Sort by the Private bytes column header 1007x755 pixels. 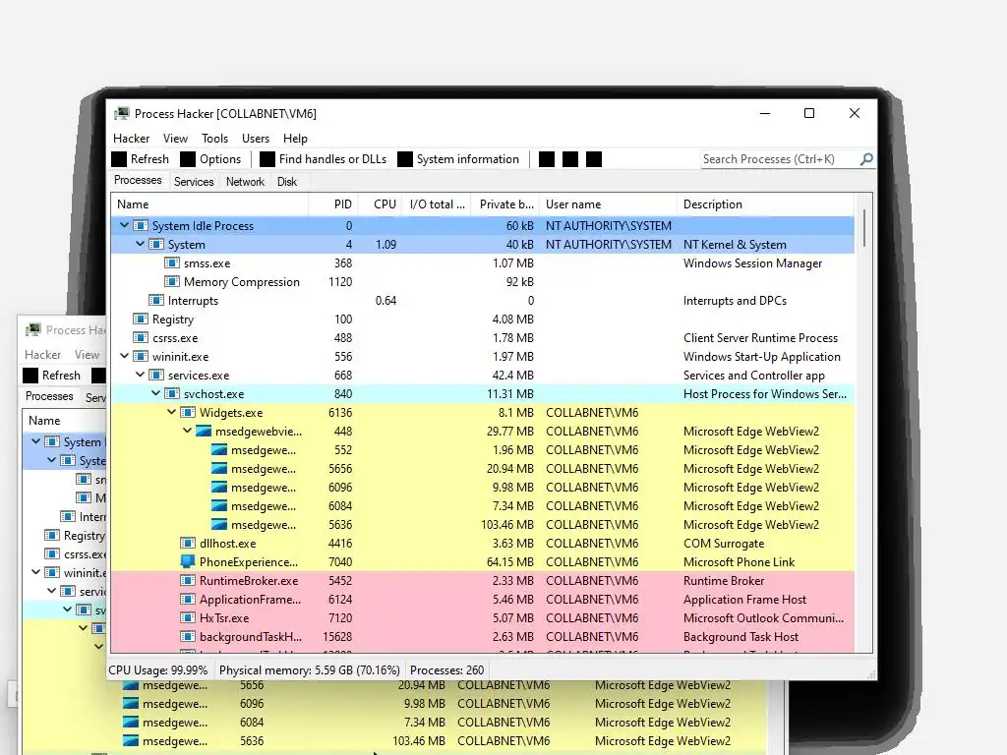[506, 204]
